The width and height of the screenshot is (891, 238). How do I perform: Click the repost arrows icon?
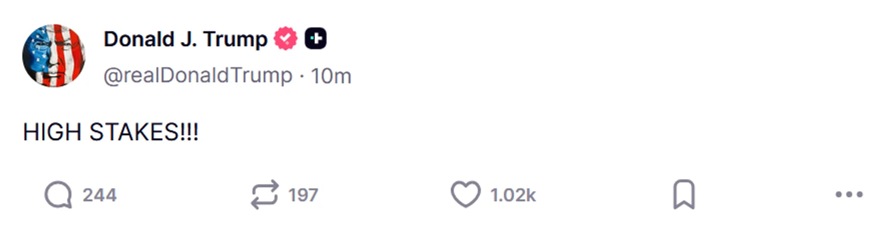(264, 195)
